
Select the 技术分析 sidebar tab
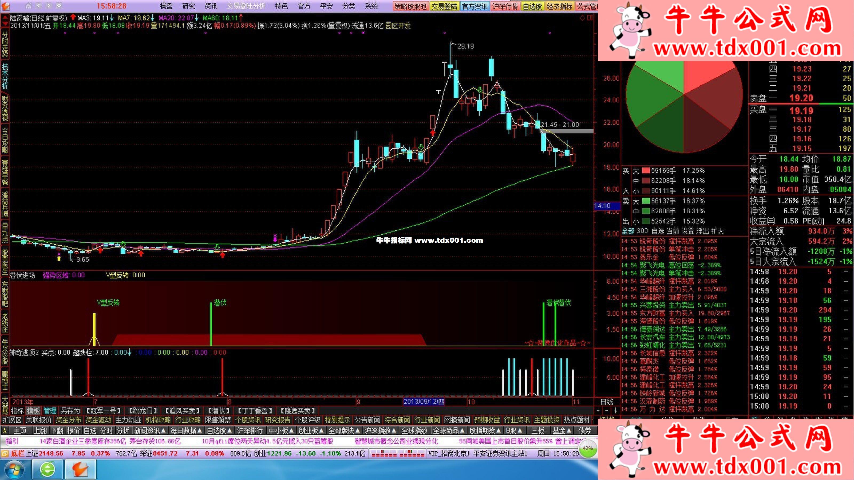(x=5, y=76)
